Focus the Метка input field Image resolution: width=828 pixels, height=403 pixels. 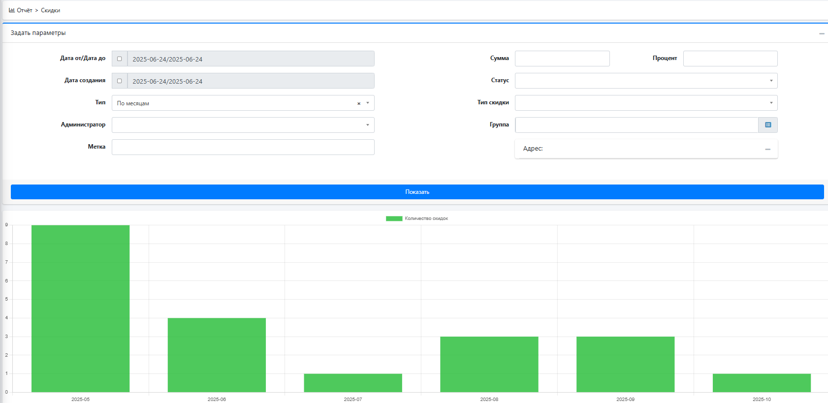click(x=243, y=147)
